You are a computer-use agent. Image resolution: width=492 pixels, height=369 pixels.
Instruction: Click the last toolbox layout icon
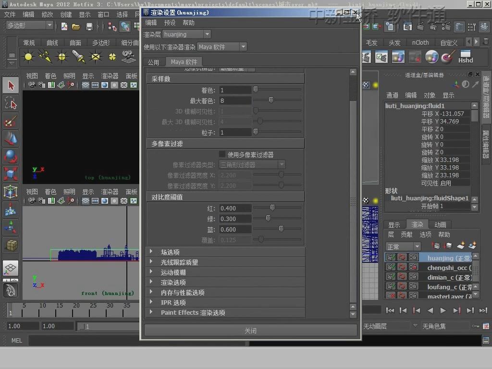(x=11, y=290)
